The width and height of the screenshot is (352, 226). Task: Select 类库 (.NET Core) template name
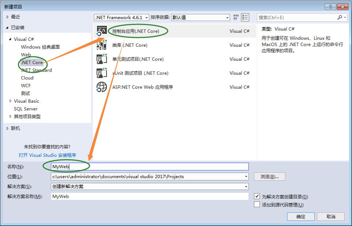click(130, 45)
